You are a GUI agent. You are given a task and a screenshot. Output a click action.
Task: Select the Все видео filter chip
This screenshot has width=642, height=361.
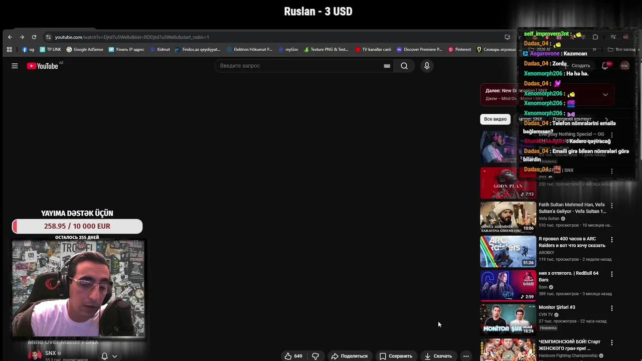point(495,119)
